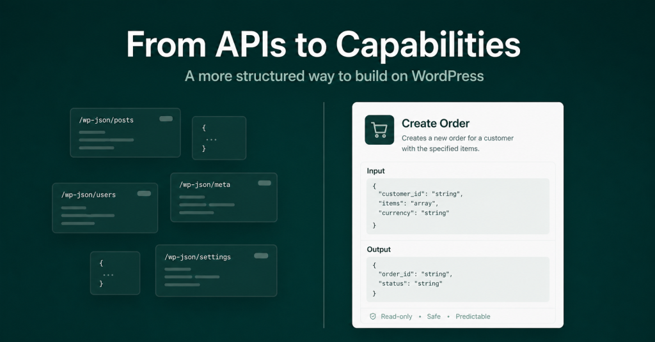Click the "Input" section label

[375, 171]
